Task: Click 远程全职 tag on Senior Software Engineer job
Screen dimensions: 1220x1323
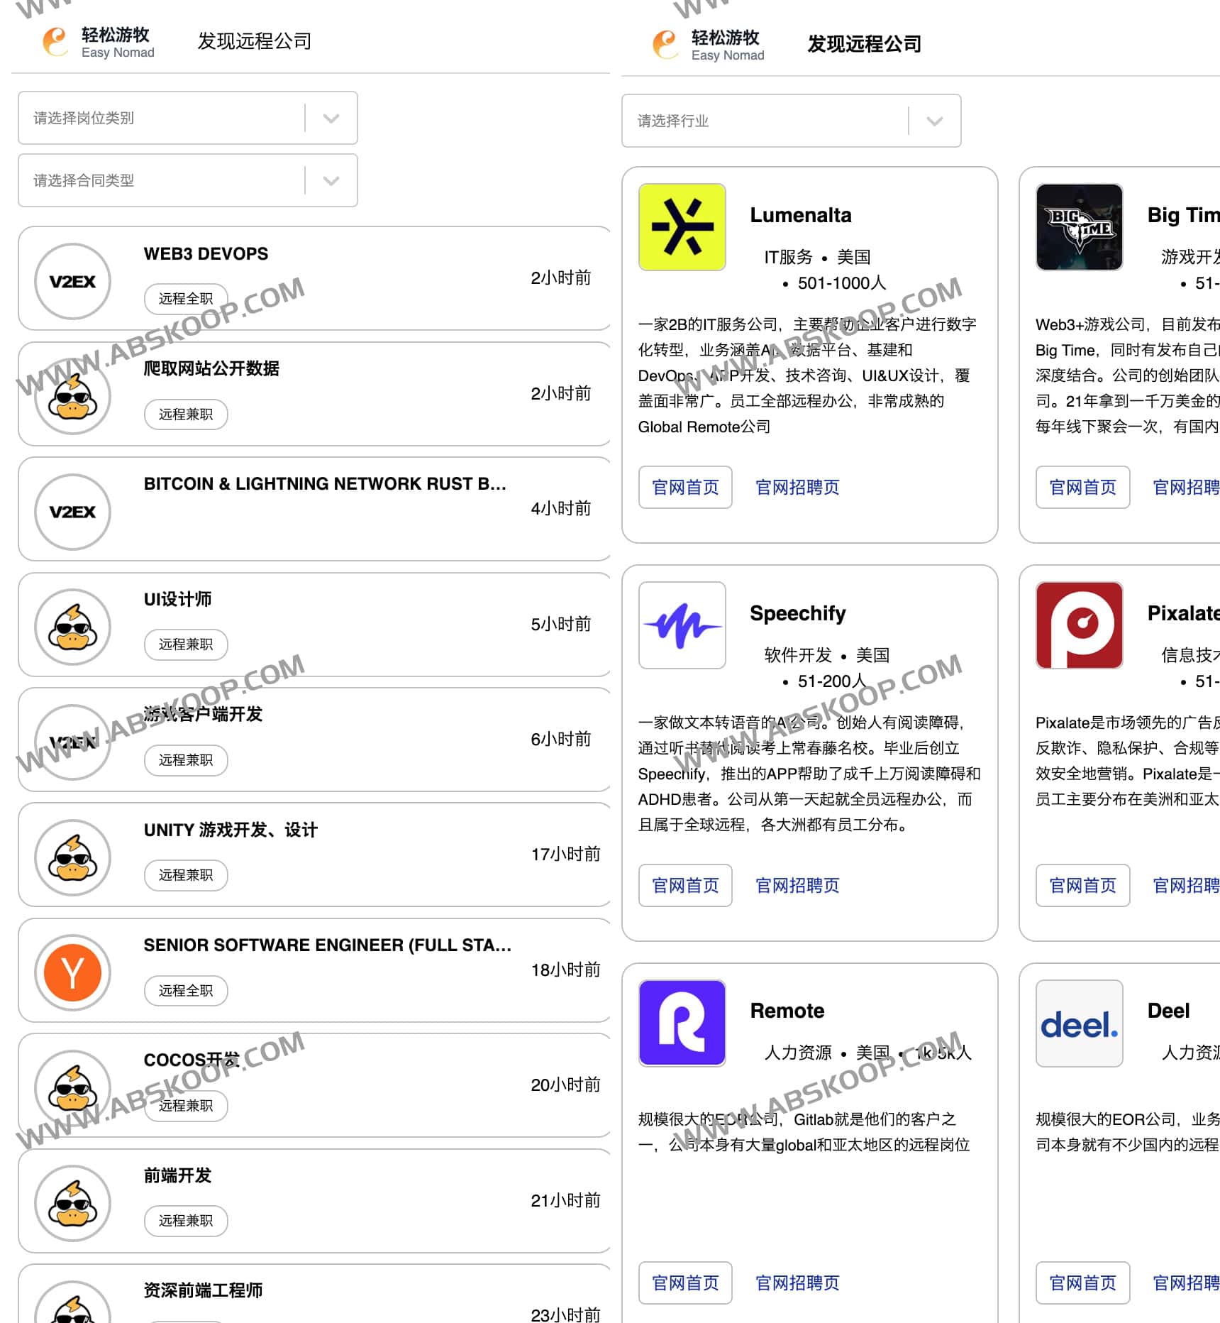Action: 186,991
